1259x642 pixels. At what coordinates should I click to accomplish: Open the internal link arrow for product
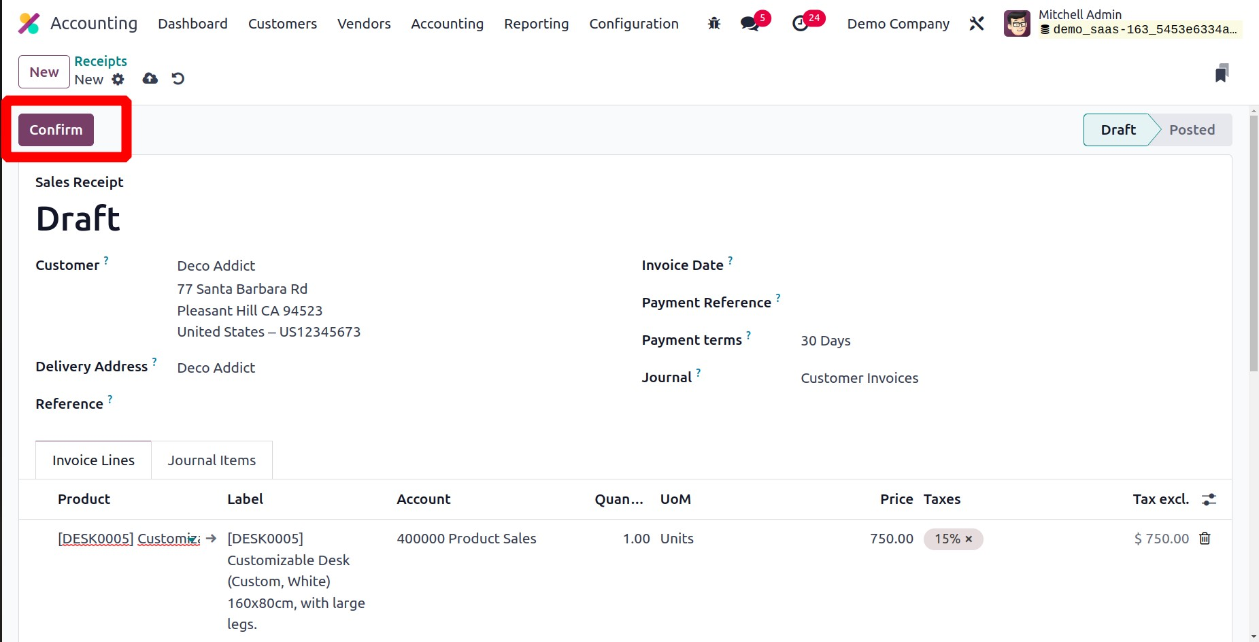(211, 539)
